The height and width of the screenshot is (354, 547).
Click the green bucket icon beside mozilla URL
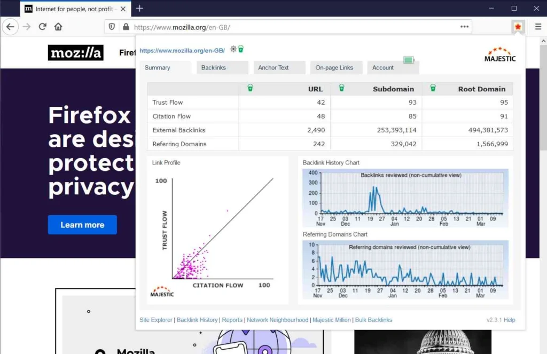pos(241,49)
